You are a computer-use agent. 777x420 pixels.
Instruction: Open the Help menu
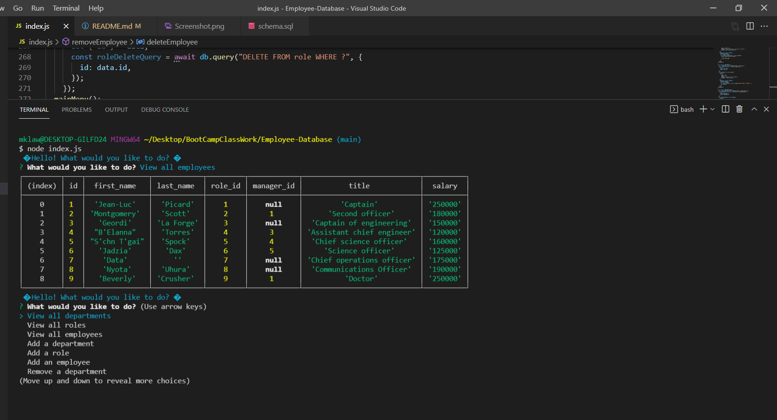(96, 8)
